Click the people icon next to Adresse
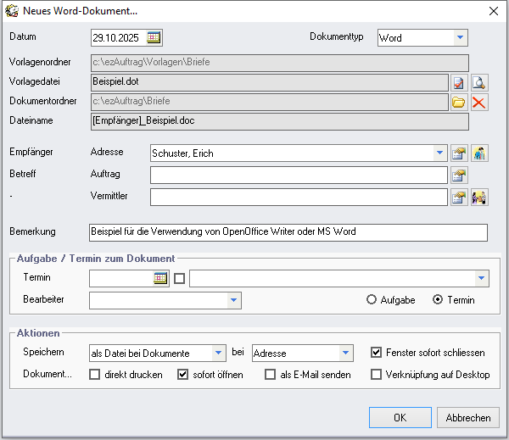Image resolution: width=509 pixels, height=440 pixels. [x=479, y=153]
